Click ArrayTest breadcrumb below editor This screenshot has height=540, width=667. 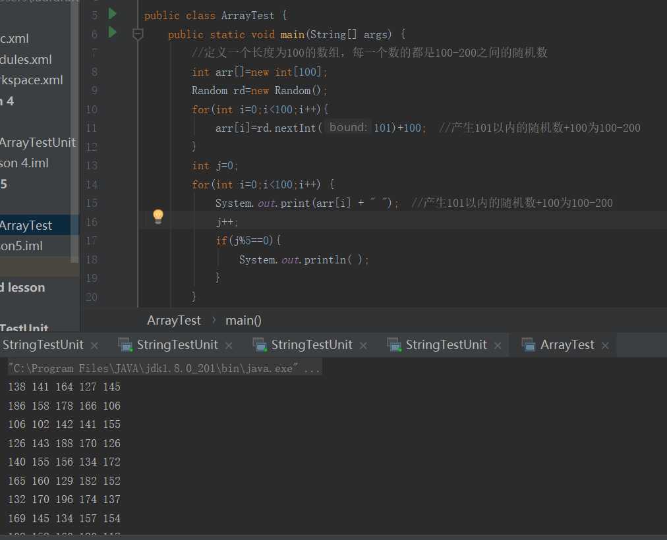[173, 320]
